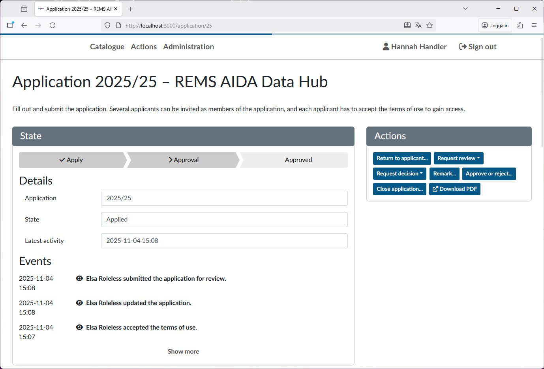This screenshot has height=369, width=544.
Task: Click Show more under Events
Action: pos(183,351)
